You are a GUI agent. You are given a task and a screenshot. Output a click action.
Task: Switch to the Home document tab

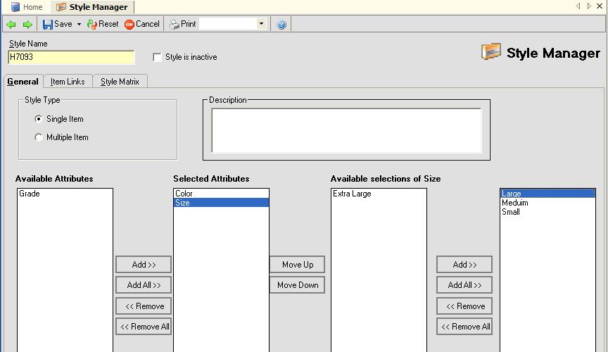[x=27, y=7]
